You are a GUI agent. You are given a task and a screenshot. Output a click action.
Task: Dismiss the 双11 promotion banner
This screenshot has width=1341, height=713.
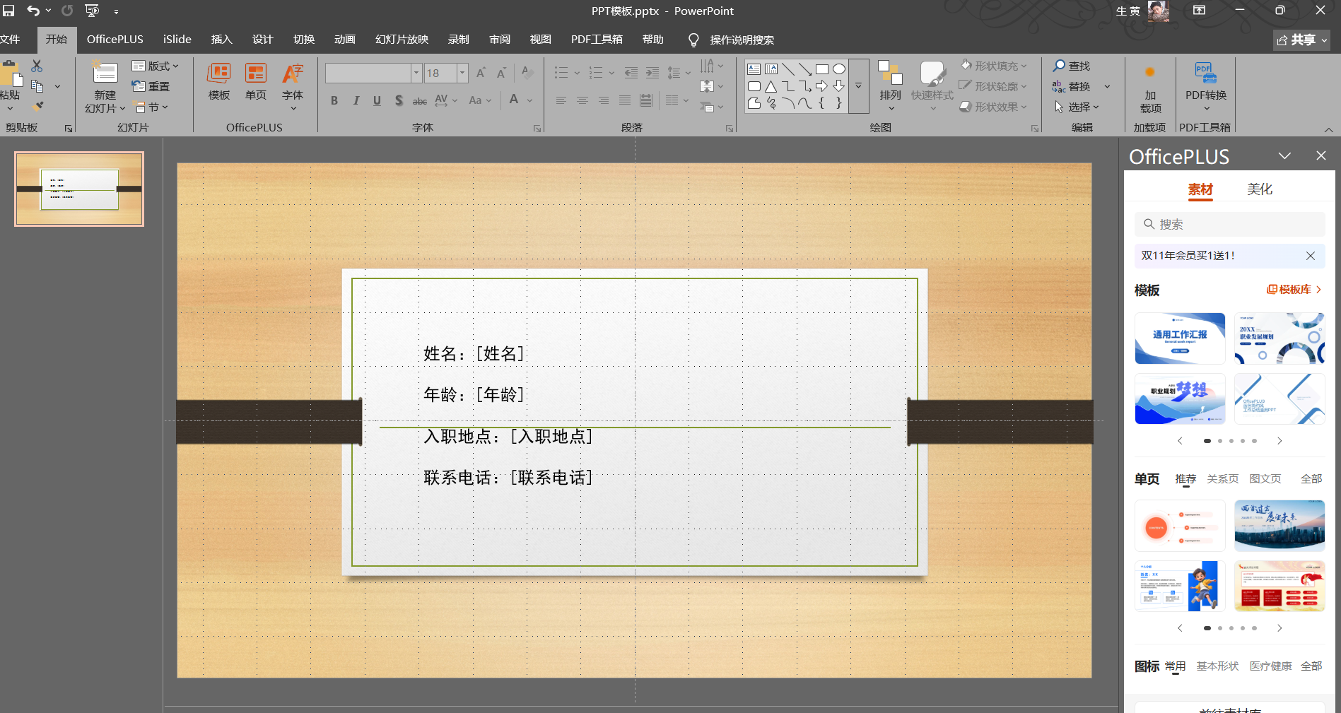coord(1311,256)
